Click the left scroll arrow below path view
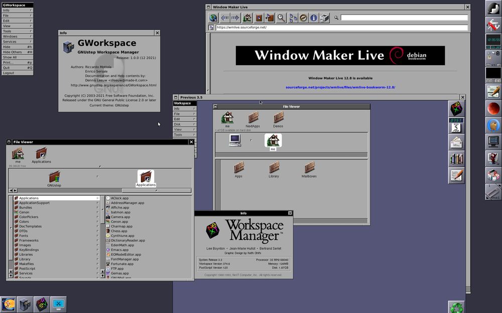The image size is (502, 313). point(11,190)
